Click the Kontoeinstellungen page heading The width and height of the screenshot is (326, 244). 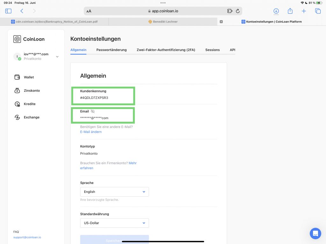pyautogui.click(x=96, y=39)
